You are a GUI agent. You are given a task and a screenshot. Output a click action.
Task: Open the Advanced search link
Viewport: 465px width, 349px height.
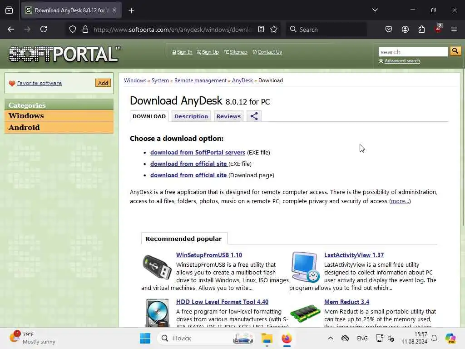[402, 61]
